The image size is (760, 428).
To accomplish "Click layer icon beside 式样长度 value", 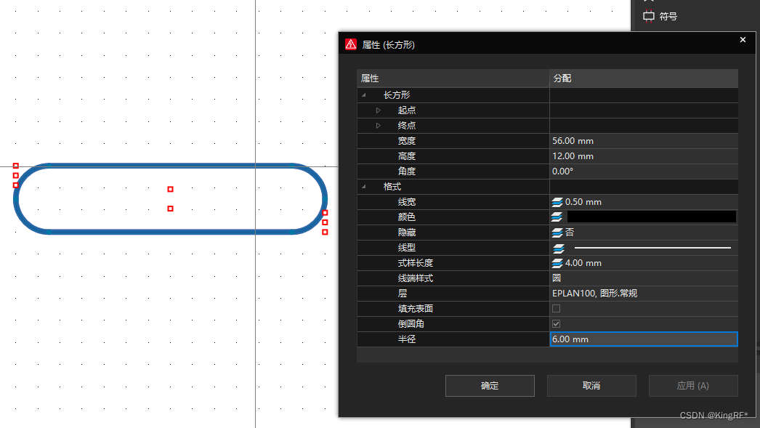I will pos(557,263).
